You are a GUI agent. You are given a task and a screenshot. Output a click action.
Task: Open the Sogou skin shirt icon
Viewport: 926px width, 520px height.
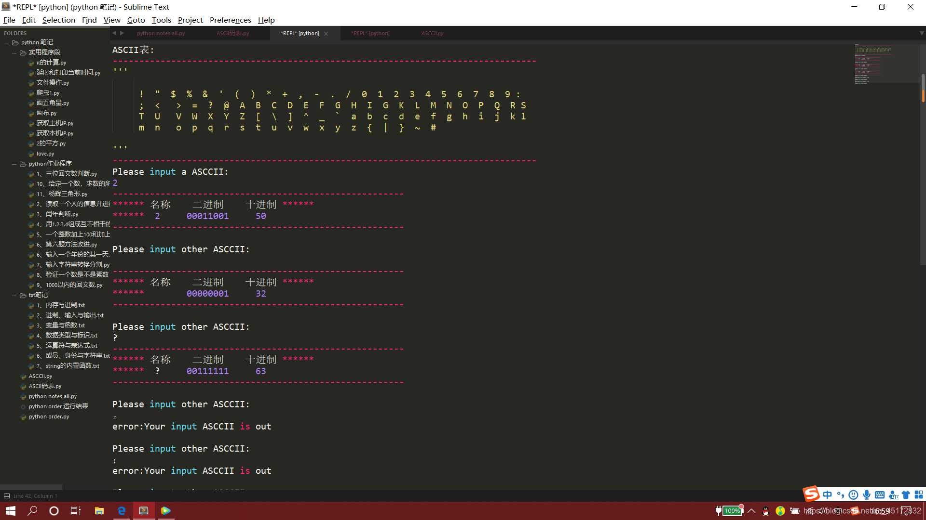(x=906, y=495)
